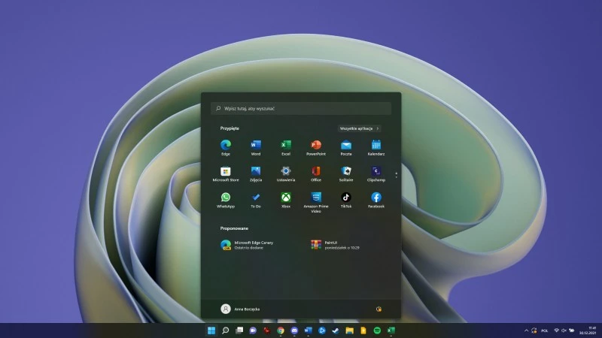This screenshot has height=338, width=602.
Task: Launch the Xbox app
Action: pyautogui.click(x=286, y=200)
